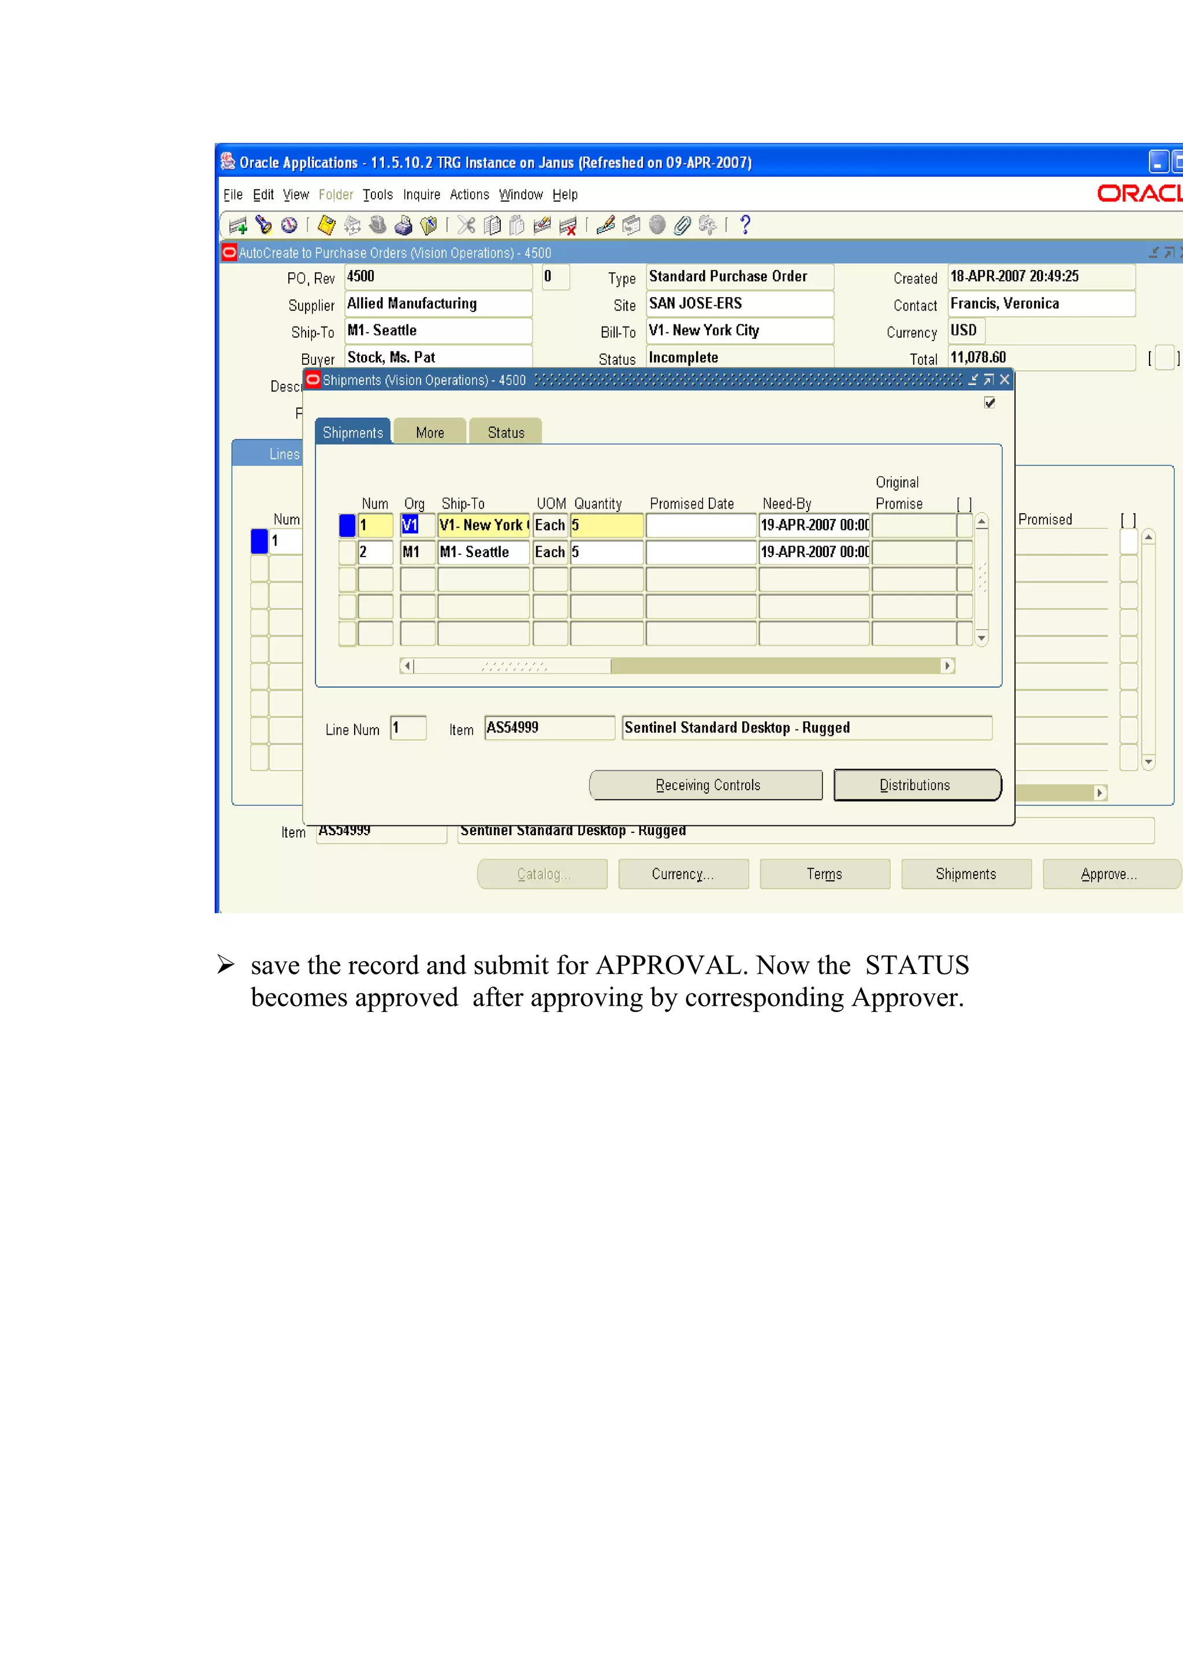Click shipments grid scroll down arrow

point(982,638)
